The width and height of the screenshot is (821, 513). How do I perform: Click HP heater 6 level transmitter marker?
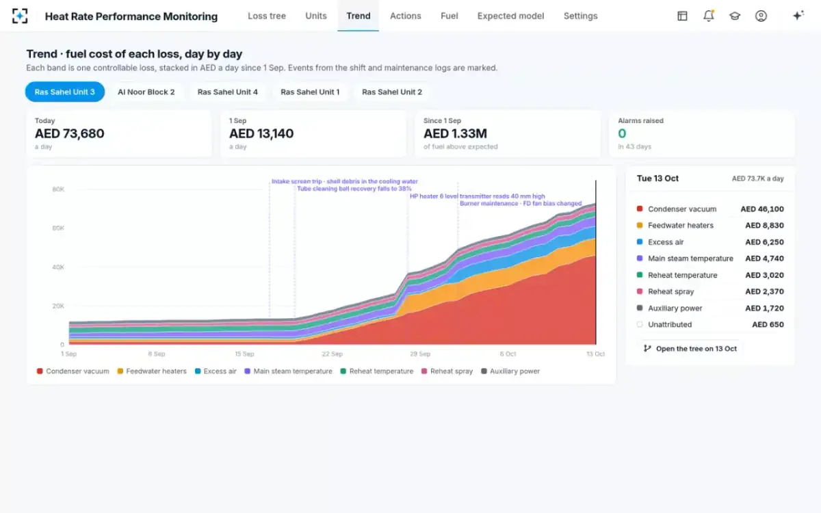pos(478,196)
